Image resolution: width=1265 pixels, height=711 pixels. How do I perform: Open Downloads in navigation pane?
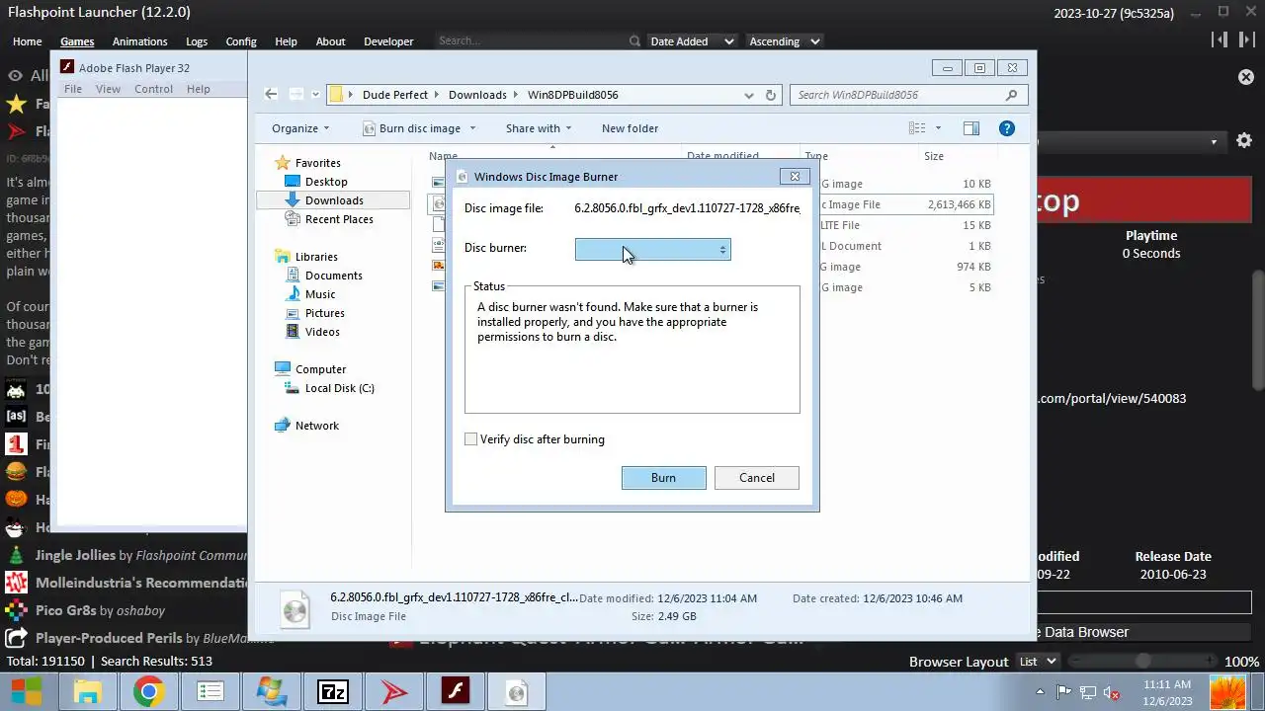(334, 200)
